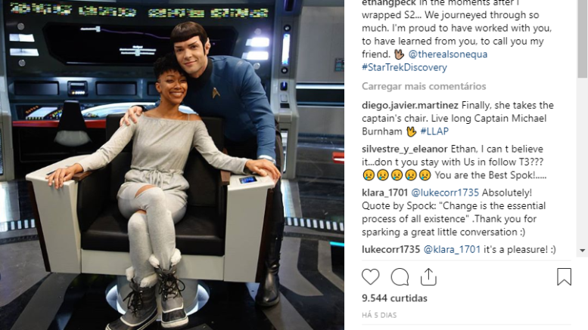This screenshot has width=588, height=330.
Task: Click the post photo of the captain's chair
Action: tap(172, 165)
